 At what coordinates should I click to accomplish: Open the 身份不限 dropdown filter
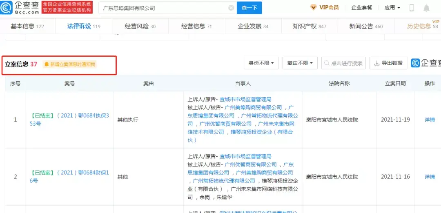point(261,63)
